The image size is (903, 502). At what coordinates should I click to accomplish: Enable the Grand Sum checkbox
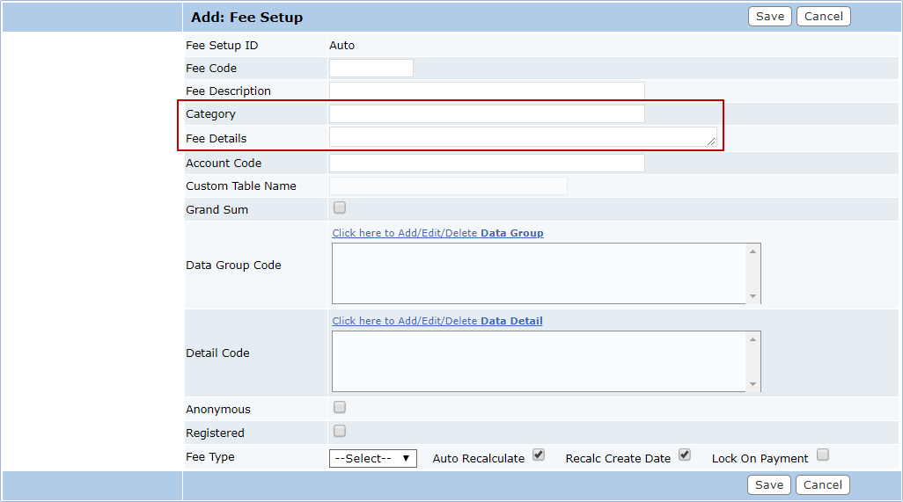coord(340,208)
